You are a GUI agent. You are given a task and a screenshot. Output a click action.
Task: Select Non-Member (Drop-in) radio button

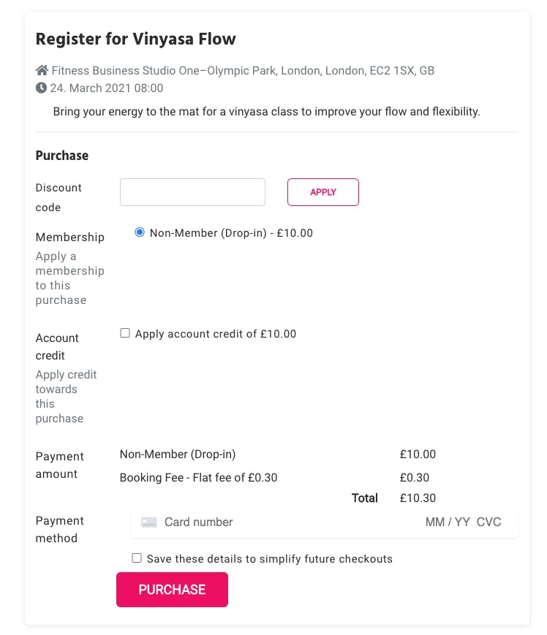tap(140, 232)
